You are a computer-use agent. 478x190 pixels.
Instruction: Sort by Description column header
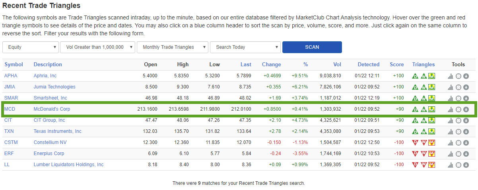[x=48, y=65]
